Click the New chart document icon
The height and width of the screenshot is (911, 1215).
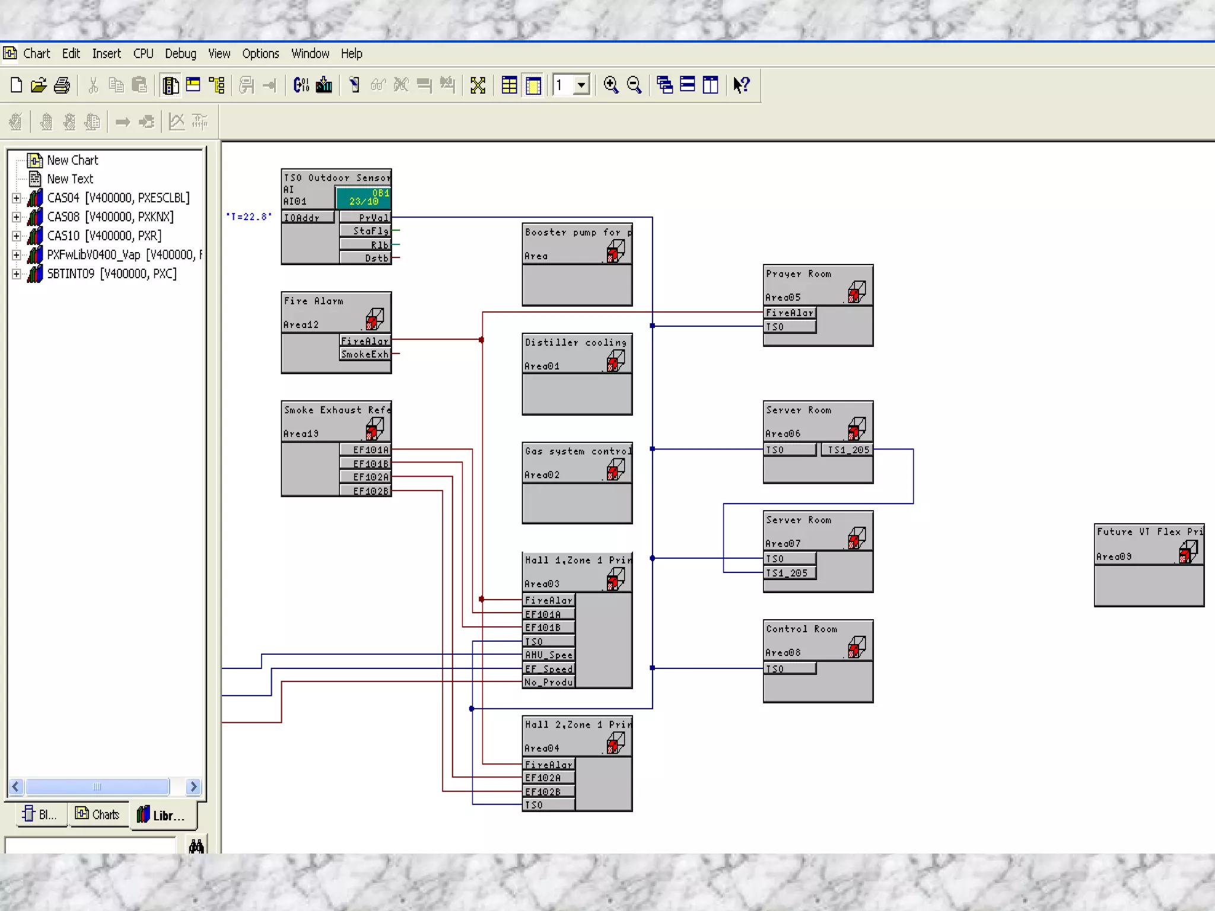coord(17,85)
